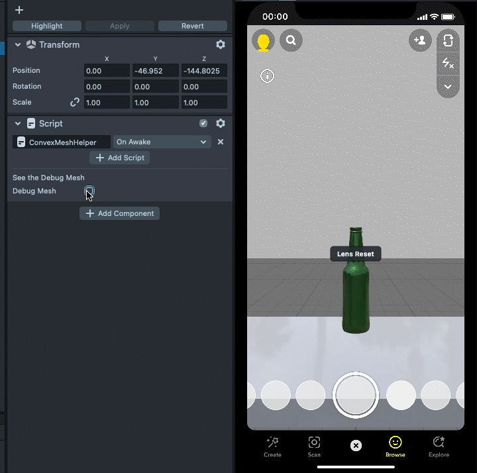Click the Position Y input field
The height and width of the screenshot is (473, 477).
click(155, 70)
